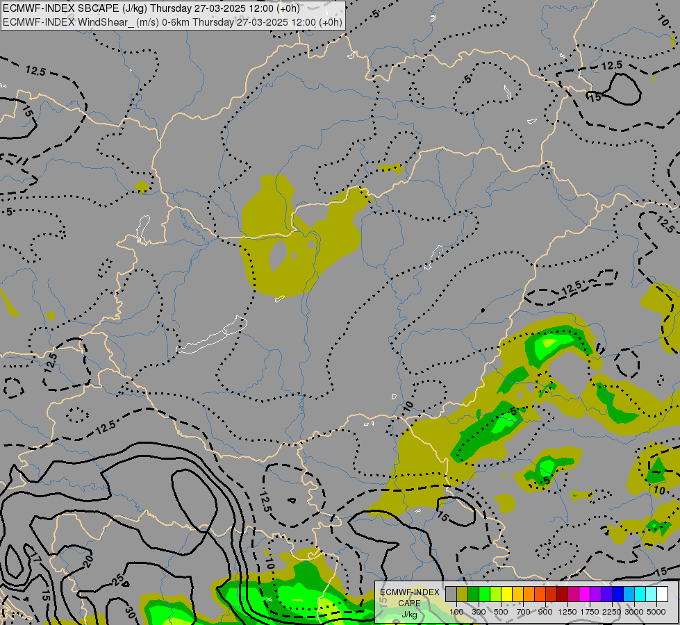This screenshot has height=625, width=680.
Task: Select the pure blue legend swatch
Action: click(x=618, y=594)
